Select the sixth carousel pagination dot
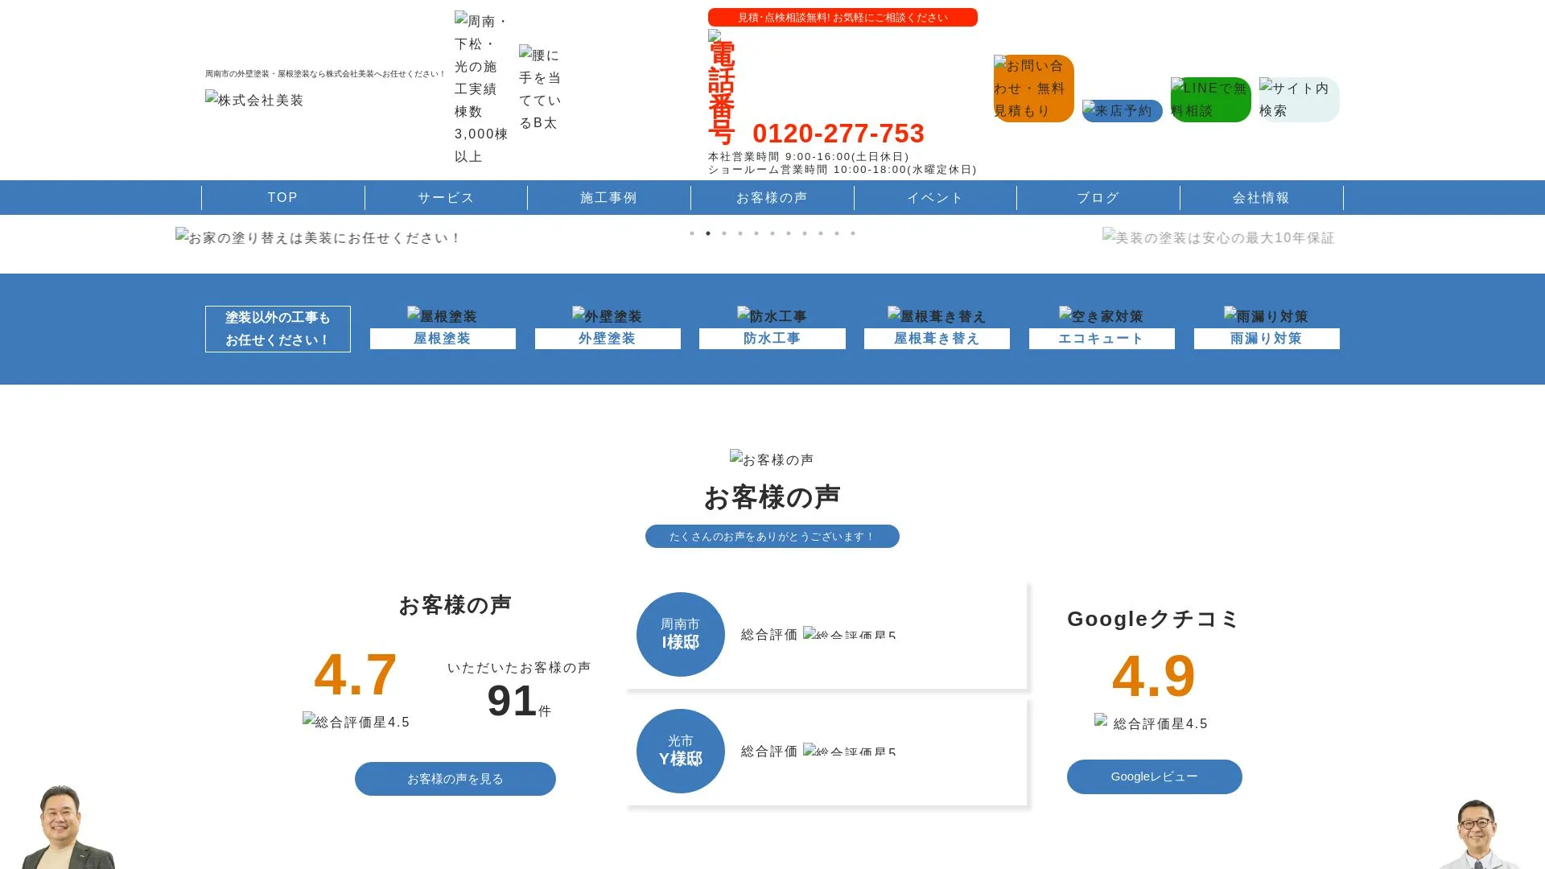Viewport: 1545px width, 869px height. [772, 233]
